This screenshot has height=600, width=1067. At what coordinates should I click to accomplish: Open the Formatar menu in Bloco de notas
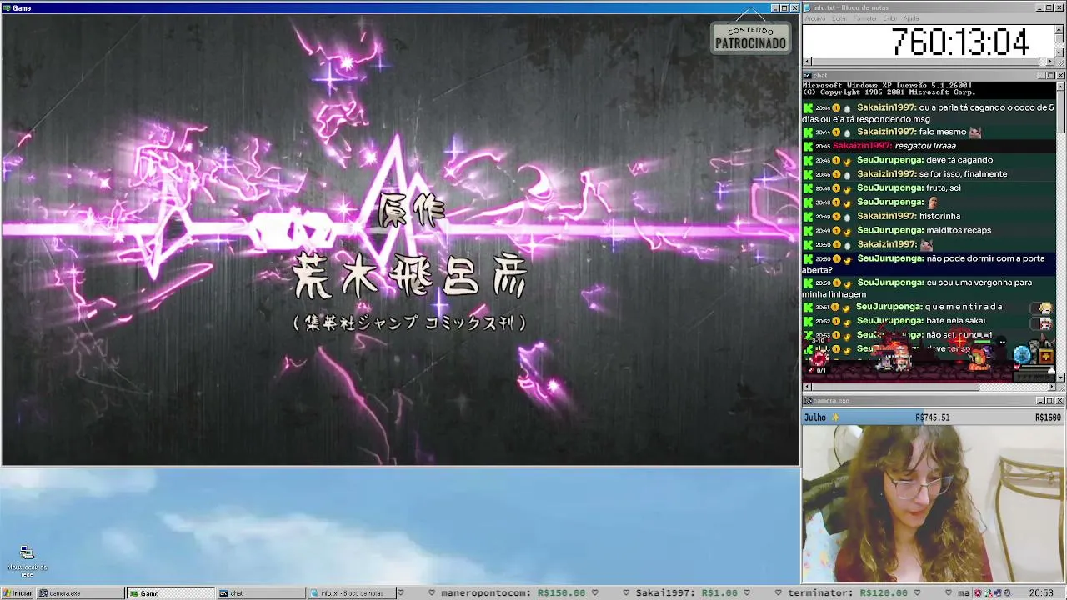pos(865,18)
